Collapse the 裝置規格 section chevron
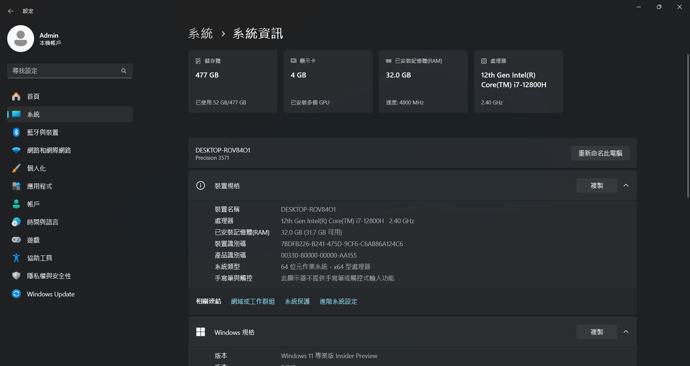Screen dimensions: 690x366 pyautogui.click(x=626, y=185)
